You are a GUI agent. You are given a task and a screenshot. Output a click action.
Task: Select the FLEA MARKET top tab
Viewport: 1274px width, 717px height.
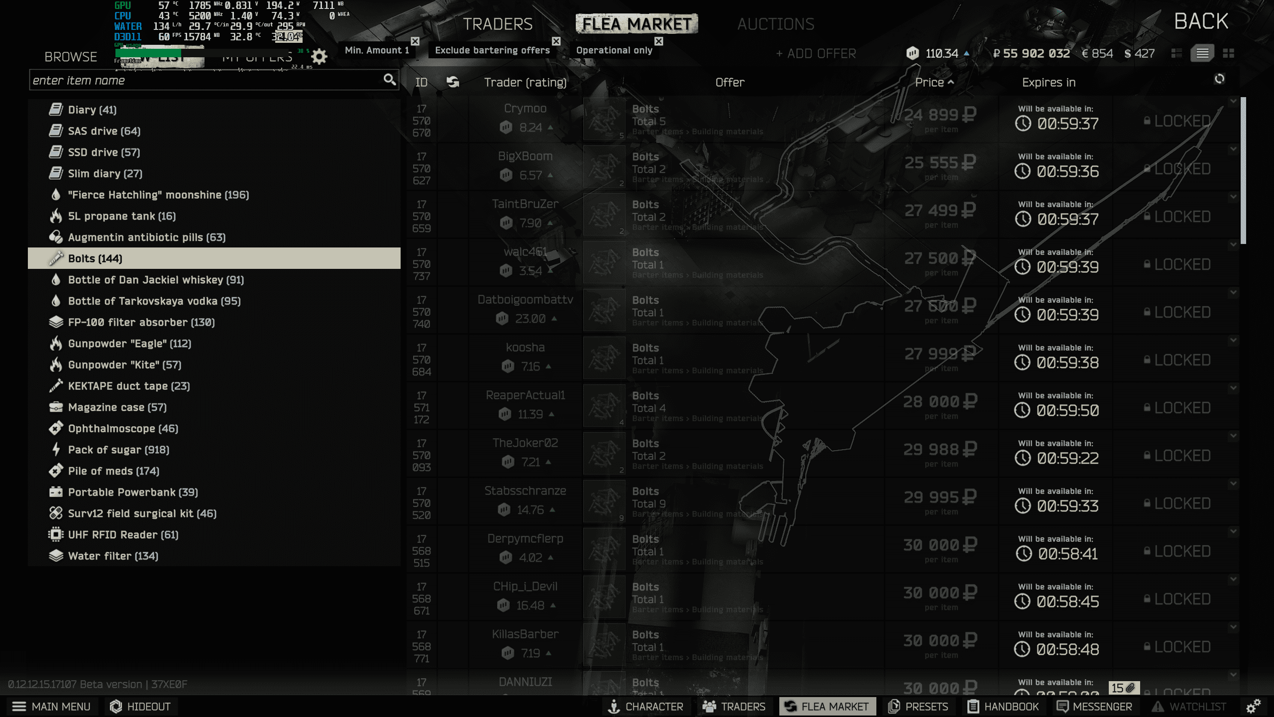637,24
